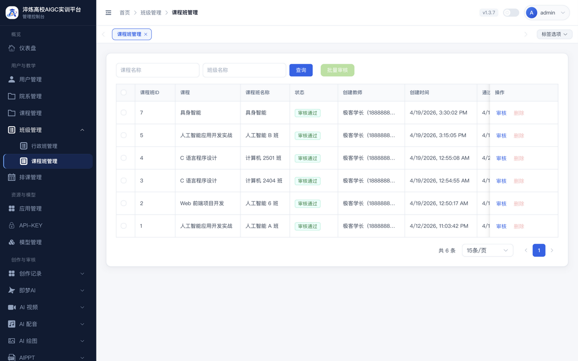Click the 用户管理 person icon
The width and height of the screenshot is (578, 361).
12,79
